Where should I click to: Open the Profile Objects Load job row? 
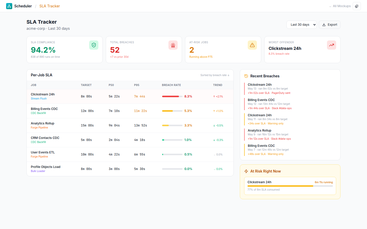pos(130,169)
